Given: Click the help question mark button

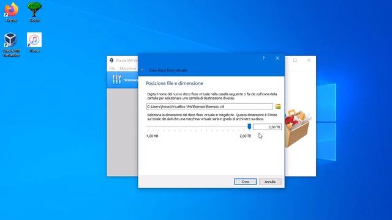Looking at the screenshot, I should (x=263, y=58).
